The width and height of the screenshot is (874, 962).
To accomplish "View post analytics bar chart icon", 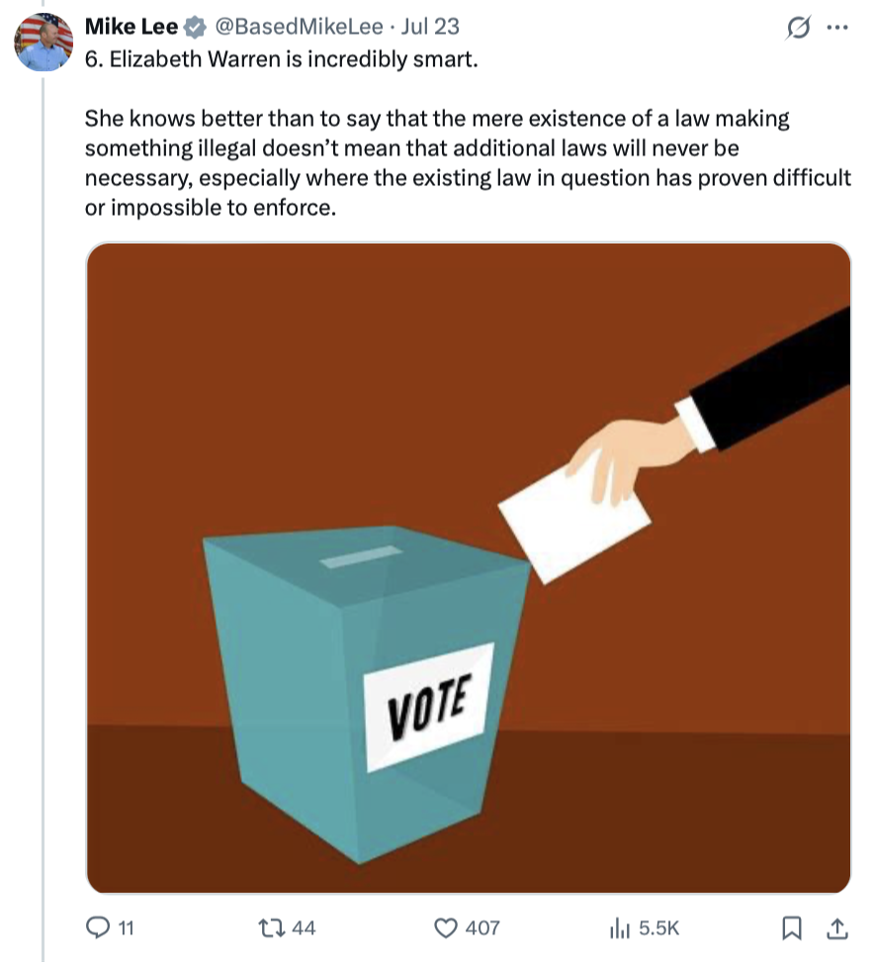I will pos(620,927).
